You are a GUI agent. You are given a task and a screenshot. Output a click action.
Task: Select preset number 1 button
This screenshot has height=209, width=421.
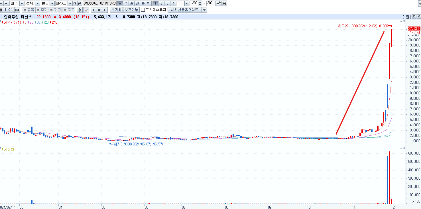coord(155,3)
